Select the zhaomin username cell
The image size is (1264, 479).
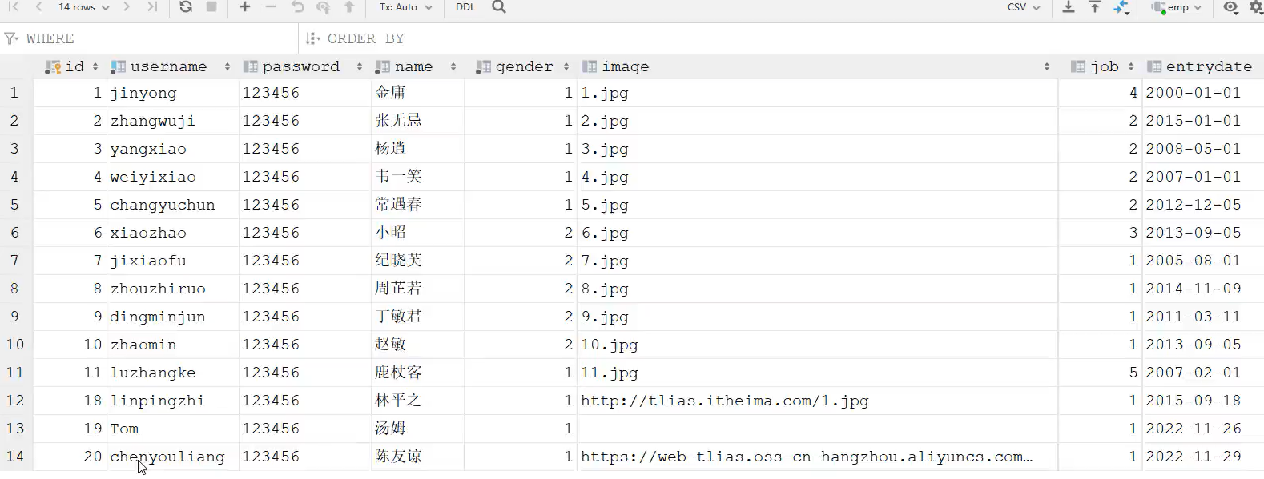173,345
